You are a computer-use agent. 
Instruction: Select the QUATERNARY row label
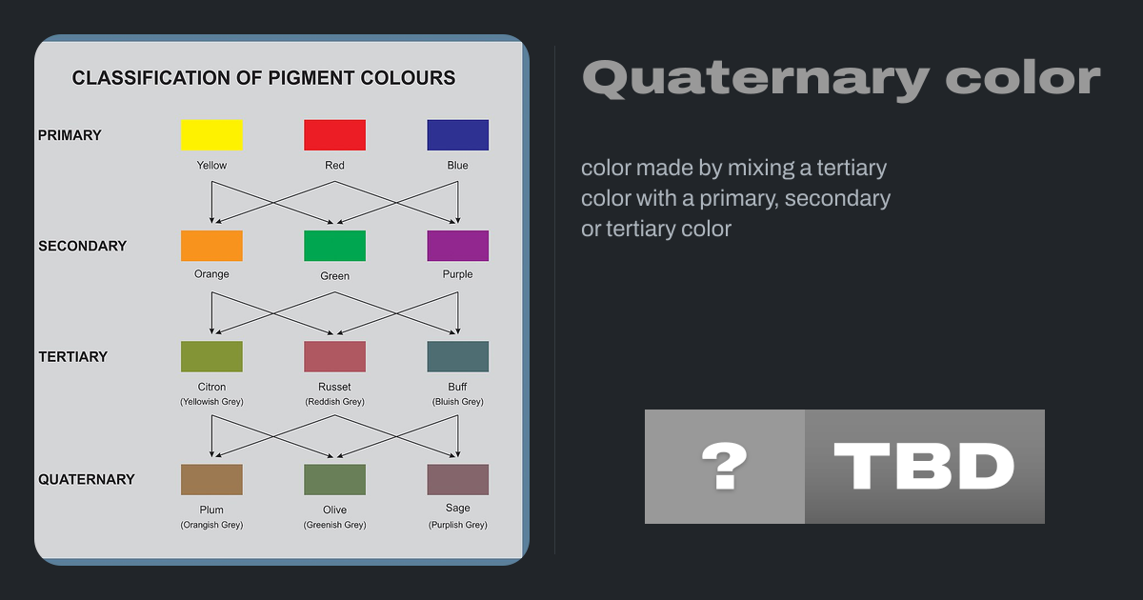point(86,479)
